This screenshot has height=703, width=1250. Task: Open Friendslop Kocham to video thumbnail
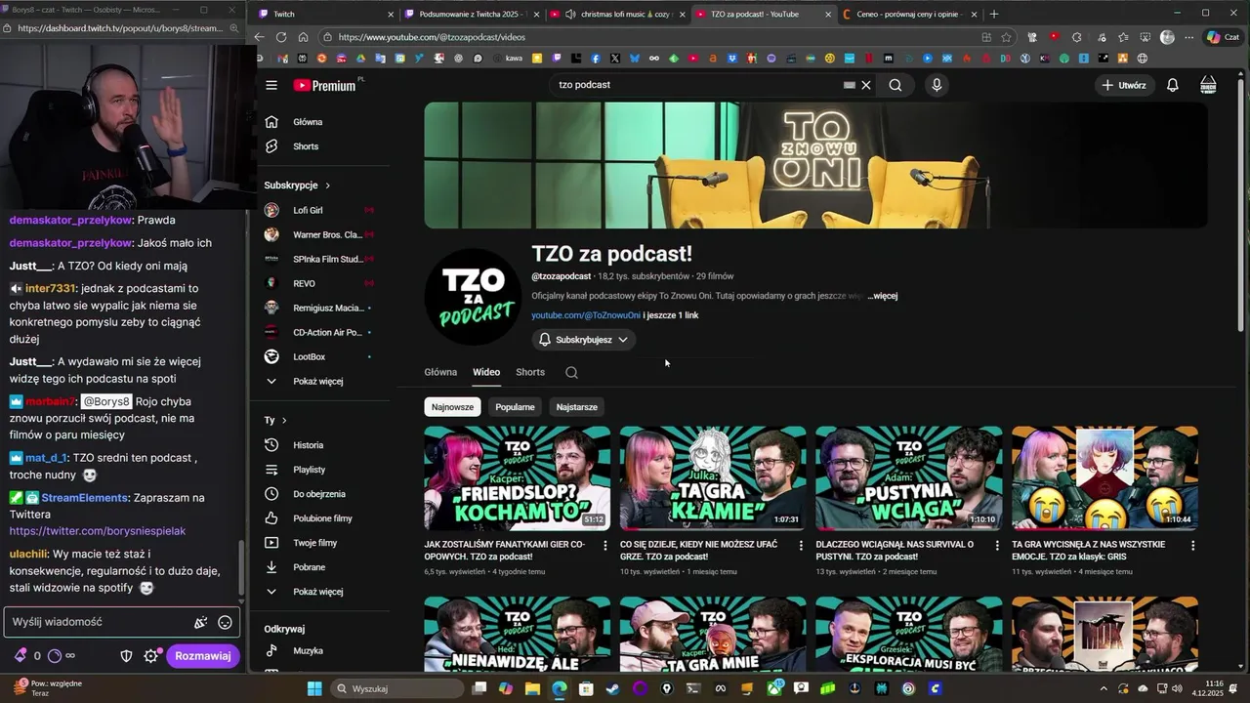coord(518,478)
